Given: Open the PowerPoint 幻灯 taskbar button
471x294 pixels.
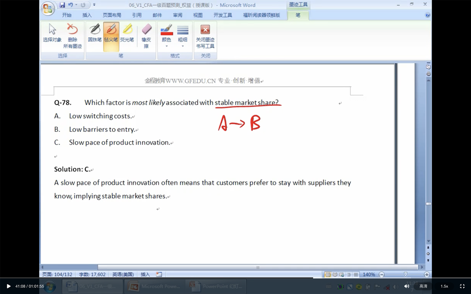Looking at the screenshot, I should [216, 286].
